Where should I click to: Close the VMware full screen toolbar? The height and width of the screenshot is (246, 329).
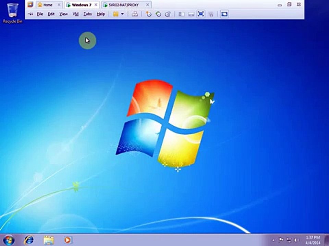pyautogui.click(x=299, y=4)
